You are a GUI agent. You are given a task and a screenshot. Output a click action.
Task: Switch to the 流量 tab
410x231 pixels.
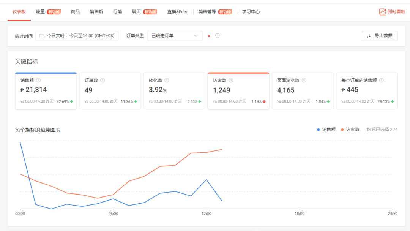pyautogui.click(x=40, y=12)
